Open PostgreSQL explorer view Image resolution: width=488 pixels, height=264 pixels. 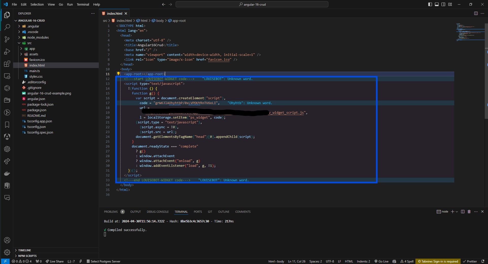pos(7,186)
